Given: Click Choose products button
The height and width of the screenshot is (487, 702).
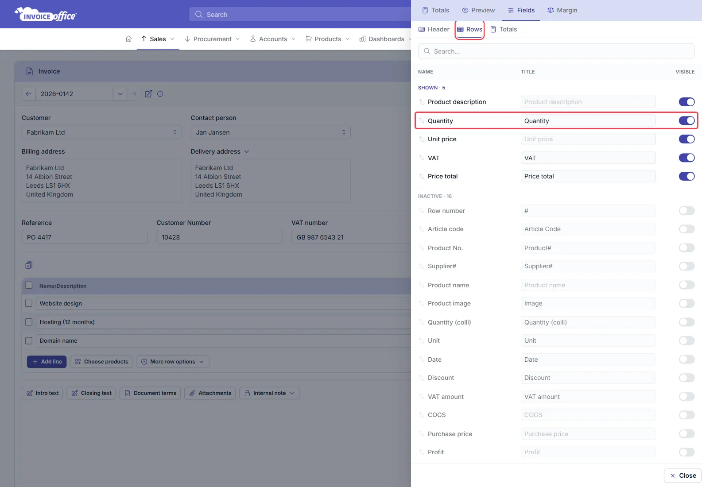Looking at the screenshot, I should (101, 362).
